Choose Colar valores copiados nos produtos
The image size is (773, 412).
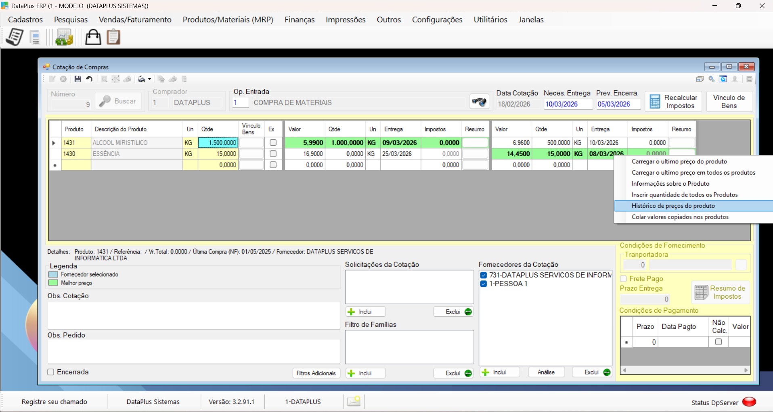693,217
